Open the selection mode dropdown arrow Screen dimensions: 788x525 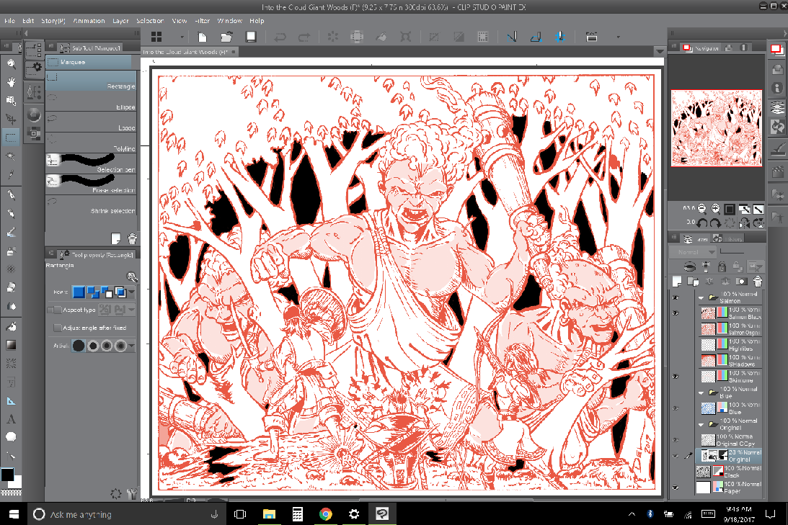tap(132, 292)
